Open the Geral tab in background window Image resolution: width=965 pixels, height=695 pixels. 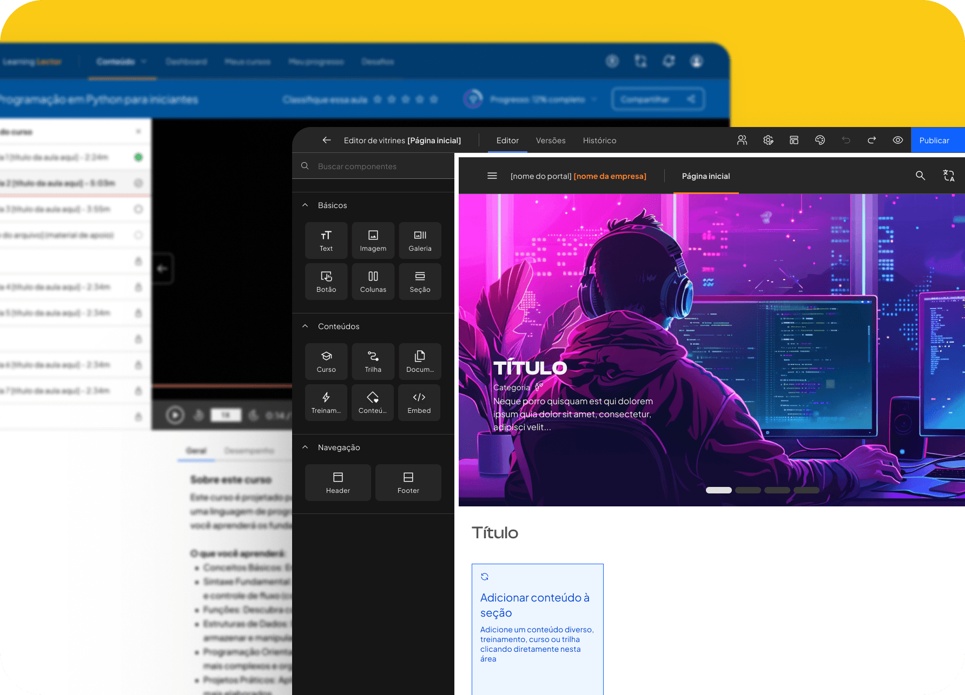196,451
